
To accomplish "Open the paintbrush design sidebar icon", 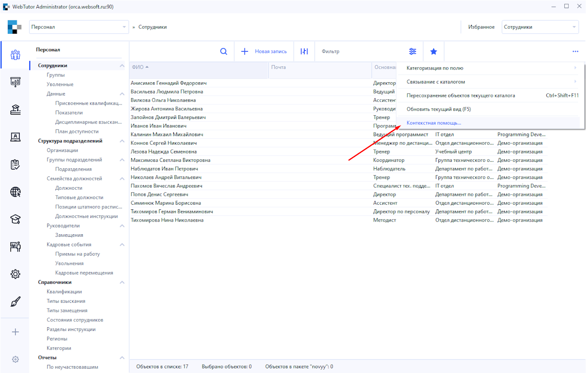I will pyautogui.click(x=15, y=302).
